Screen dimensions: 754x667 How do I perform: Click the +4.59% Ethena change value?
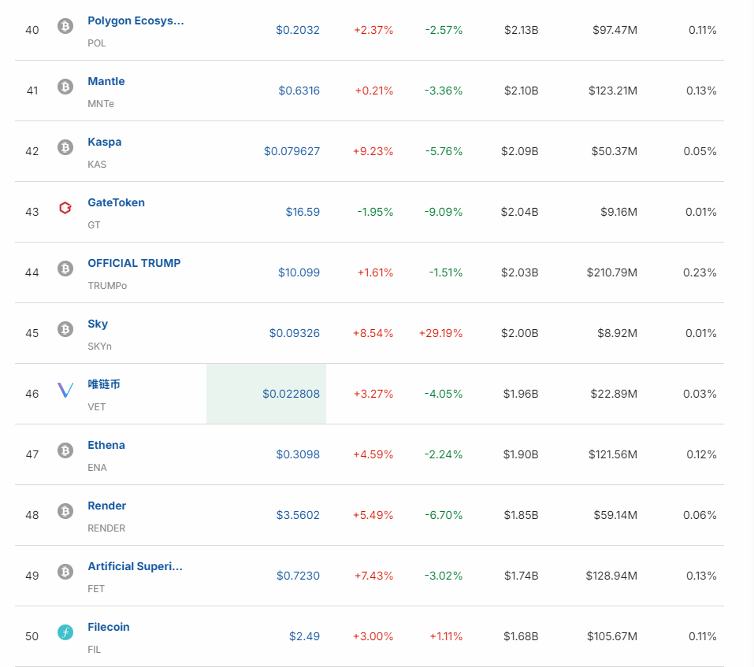click(373, 454)
